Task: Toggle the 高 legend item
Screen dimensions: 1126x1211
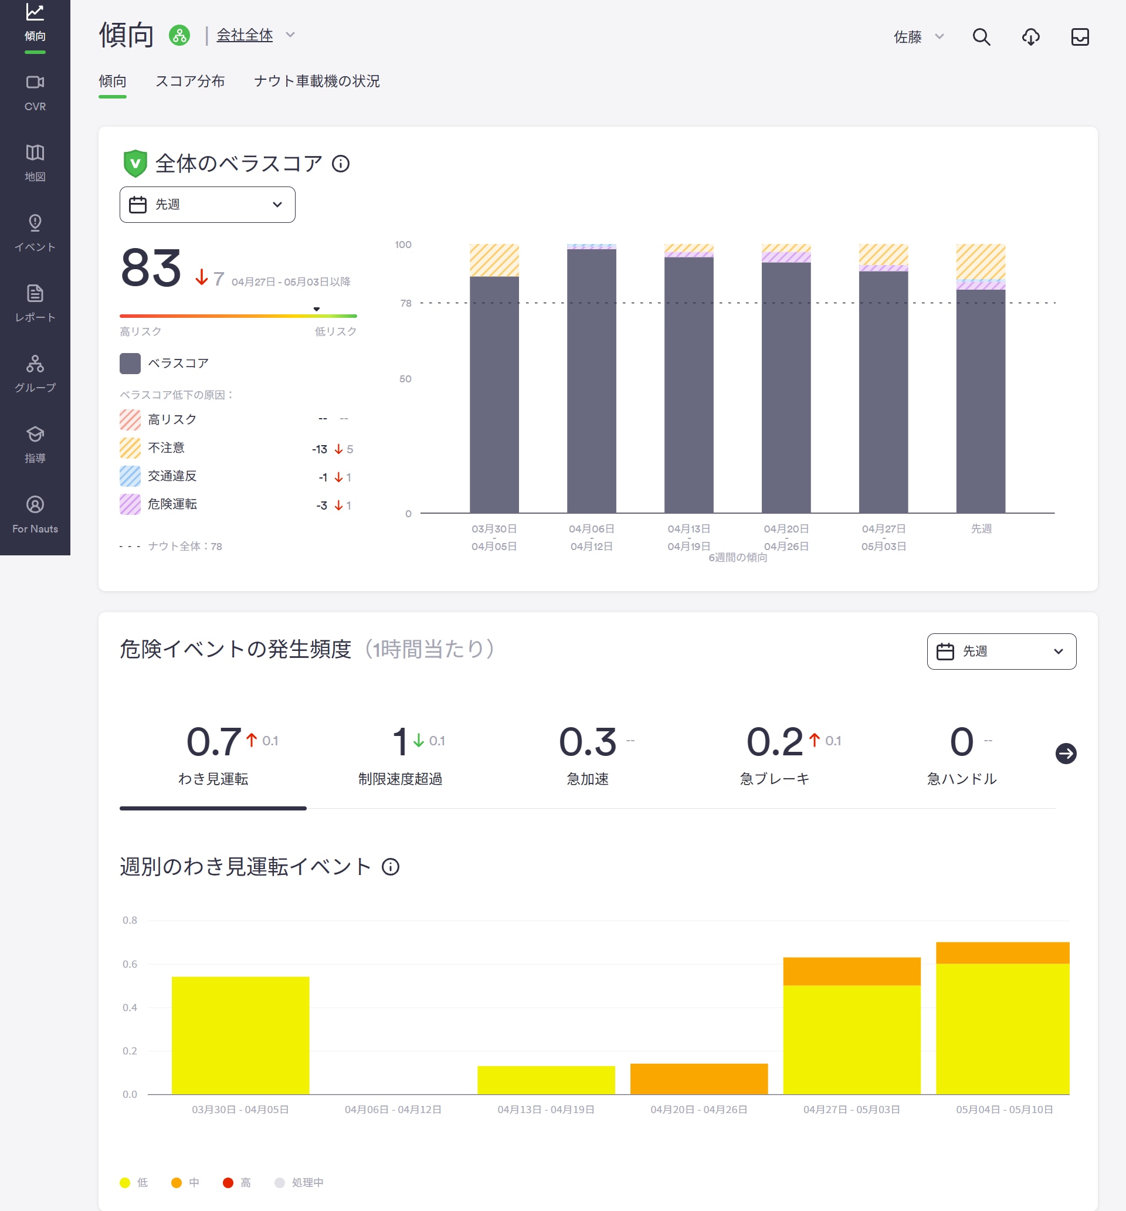Action: point(237,1182)
